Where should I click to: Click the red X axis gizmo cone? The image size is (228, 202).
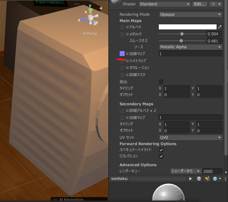[88, 14]
